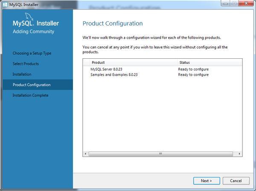Click the horizontal scrollbar thumb

coord(161,154)
